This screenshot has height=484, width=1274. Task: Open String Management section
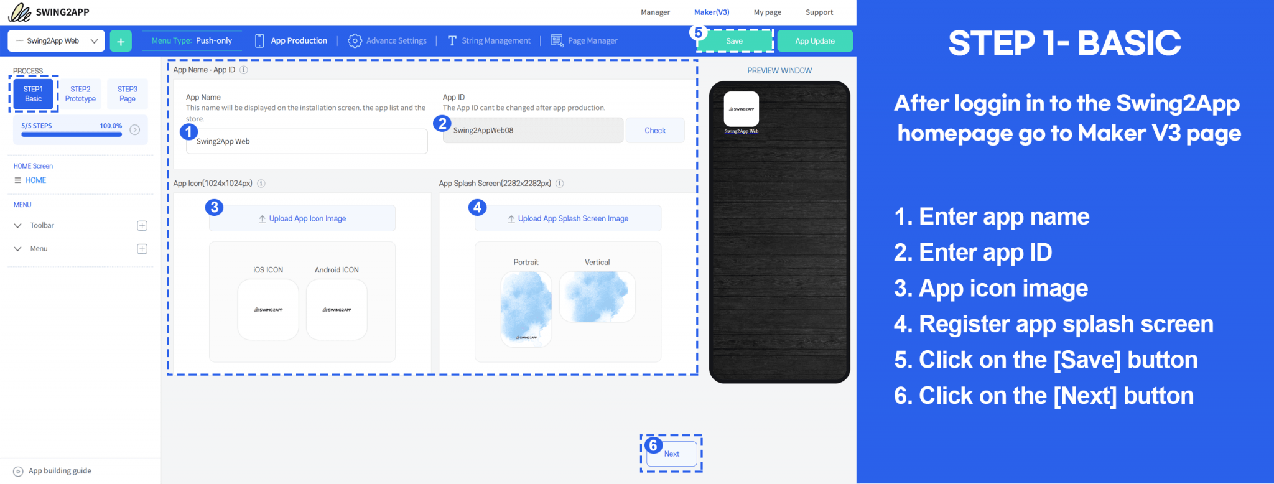pyautogui.click(x=489, y=41)
